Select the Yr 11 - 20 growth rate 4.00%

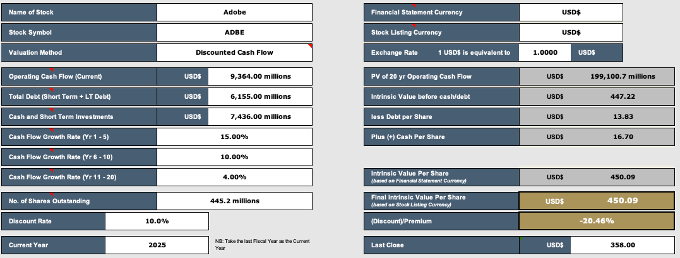(234, 177)
